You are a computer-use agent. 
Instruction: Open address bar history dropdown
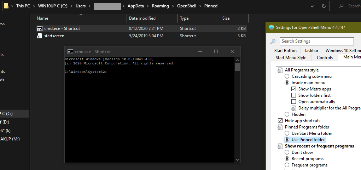[312, 6]
